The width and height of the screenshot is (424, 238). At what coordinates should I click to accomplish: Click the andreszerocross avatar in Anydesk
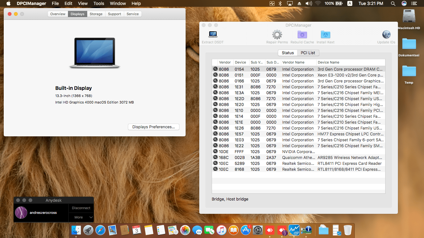click(21, 213)
